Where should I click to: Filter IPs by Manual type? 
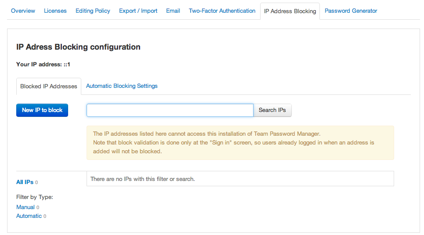(x=25, y=207)
